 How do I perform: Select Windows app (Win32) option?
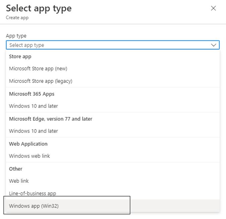[113, 206]
